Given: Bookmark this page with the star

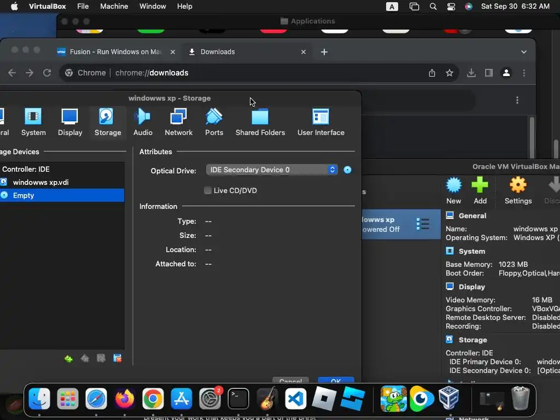Looking at the screenshot, I should point(450,73).
